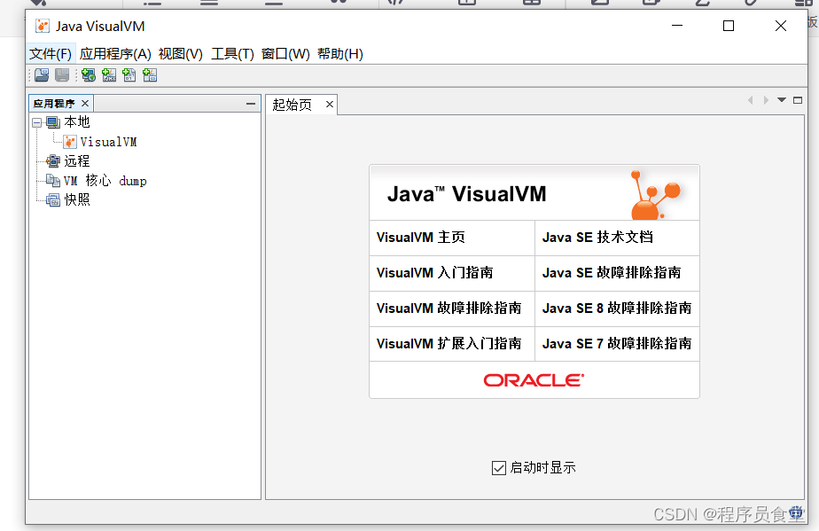The height and width of the screenshot is (531, 819).
Task: Open the 帮助(H) menu
Action: [340, 54]
